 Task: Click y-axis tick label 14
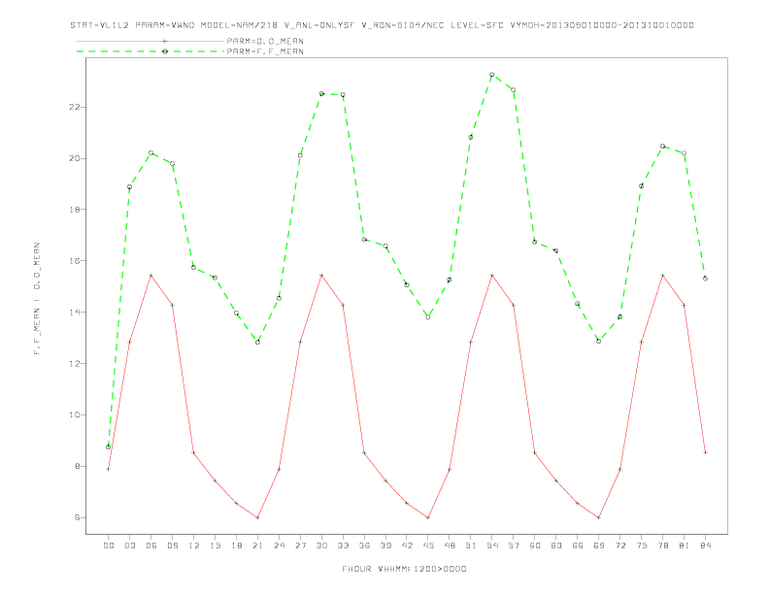[75, 313]
